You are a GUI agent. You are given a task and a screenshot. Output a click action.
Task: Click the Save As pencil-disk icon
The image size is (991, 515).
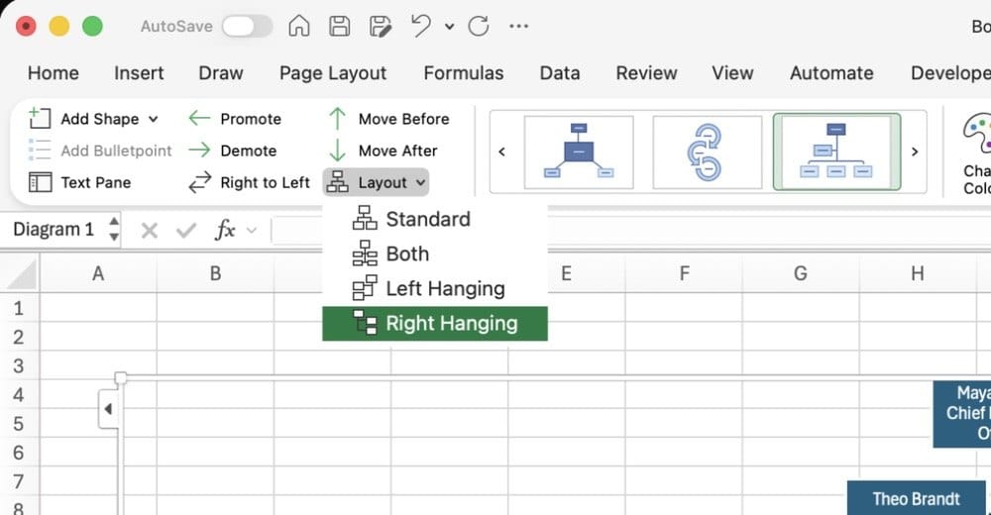click(380, 26)
